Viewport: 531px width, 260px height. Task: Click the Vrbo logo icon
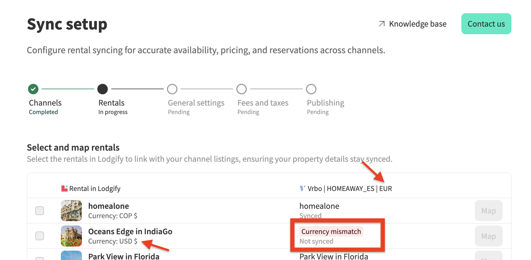[x=303, y=189]
